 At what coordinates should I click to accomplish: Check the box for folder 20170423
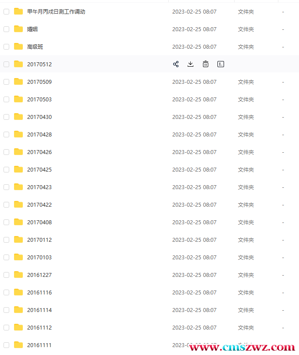pyautogui.click(x=6, y=187)
